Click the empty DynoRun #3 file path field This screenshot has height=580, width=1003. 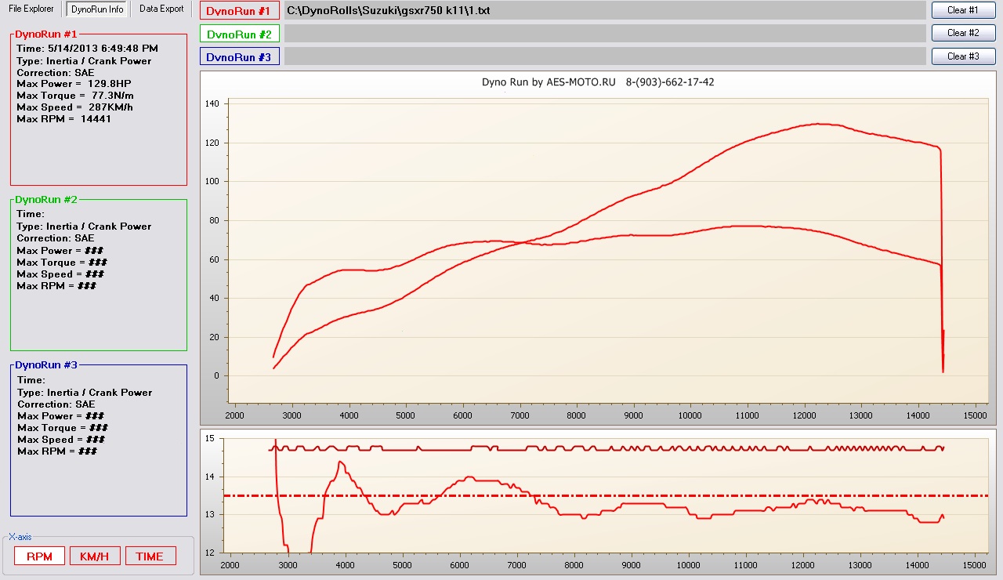603,57
